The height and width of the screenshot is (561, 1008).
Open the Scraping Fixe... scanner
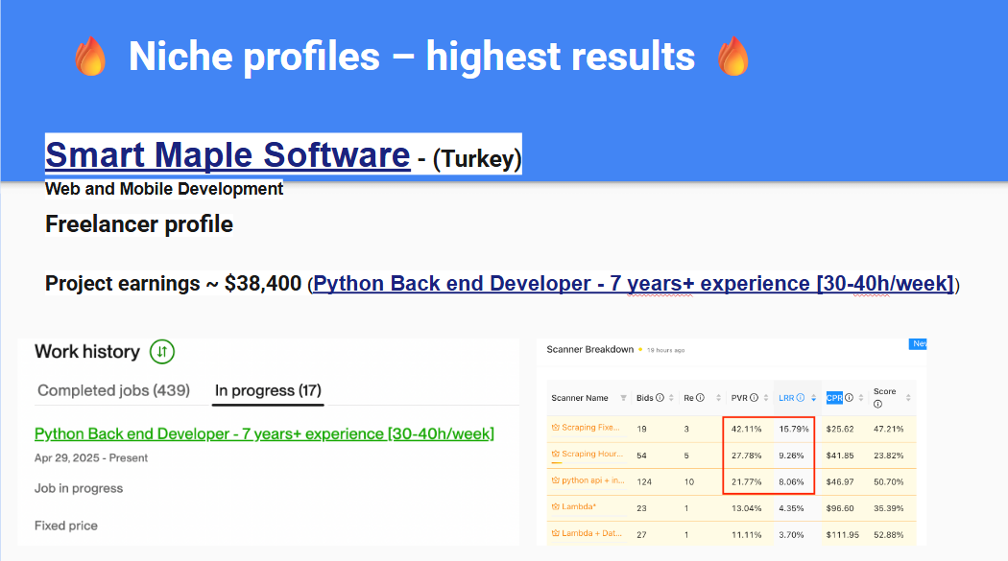(590, 428)
